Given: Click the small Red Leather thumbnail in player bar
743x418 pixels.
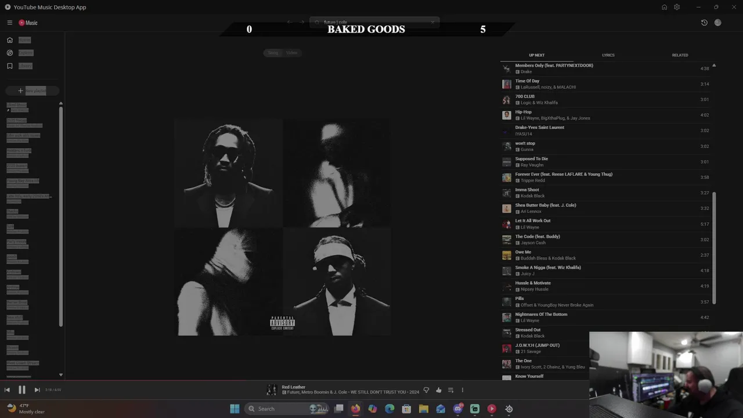Looking at the screenshot, I should pos(271,390).
